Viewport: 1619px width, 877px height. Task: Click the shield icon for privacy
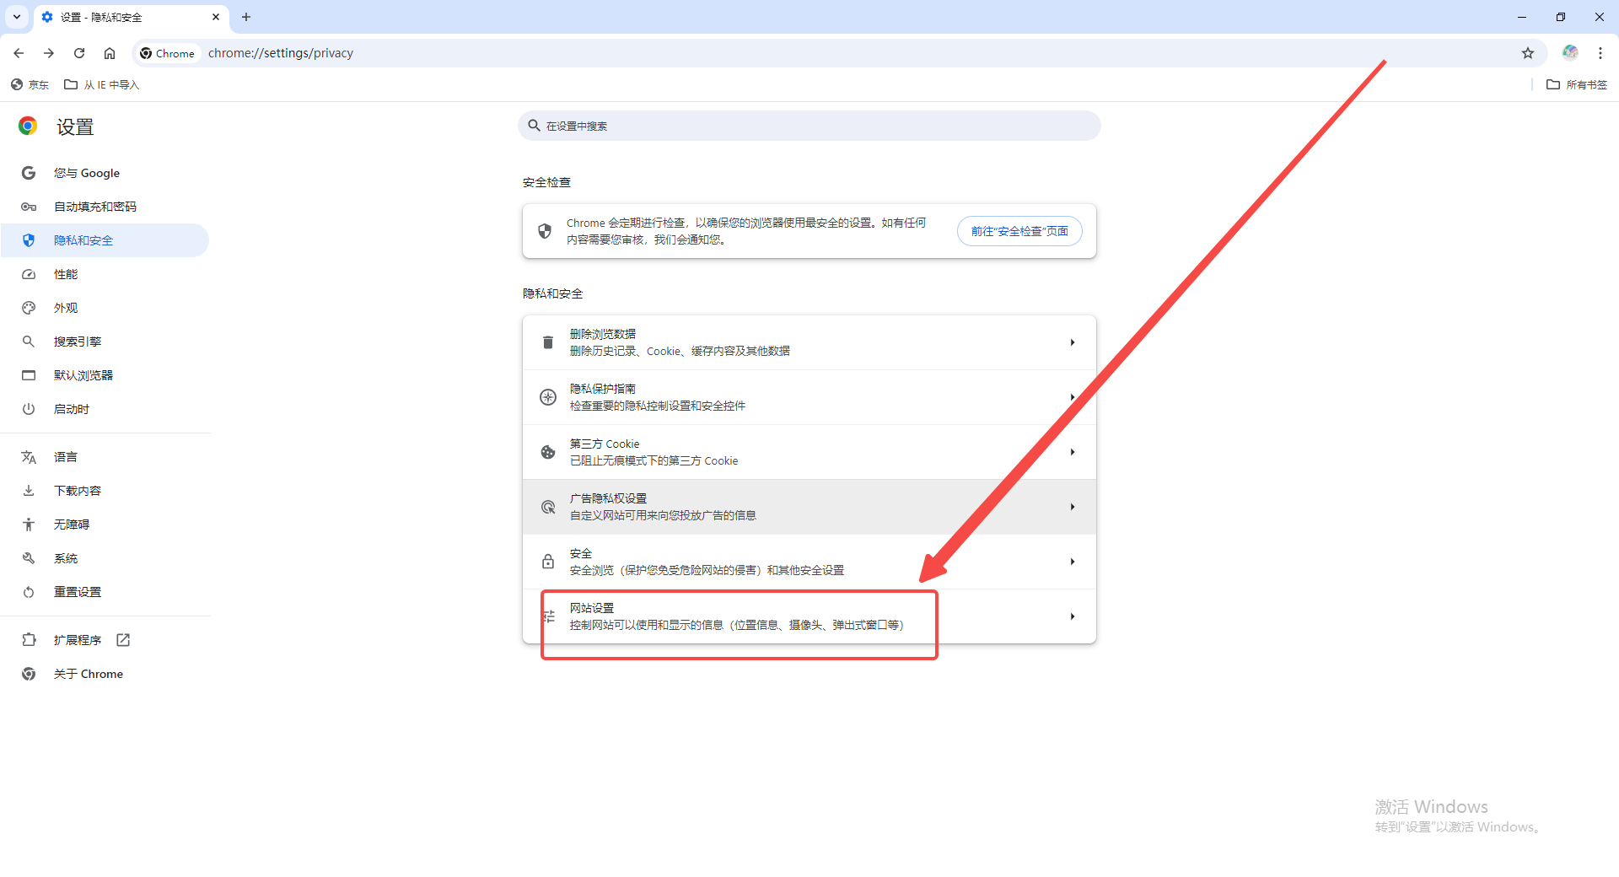[29, 240]
